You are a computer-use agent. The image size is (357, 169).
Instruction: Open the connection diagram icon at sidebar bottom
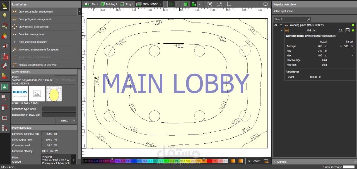[5, 128]
